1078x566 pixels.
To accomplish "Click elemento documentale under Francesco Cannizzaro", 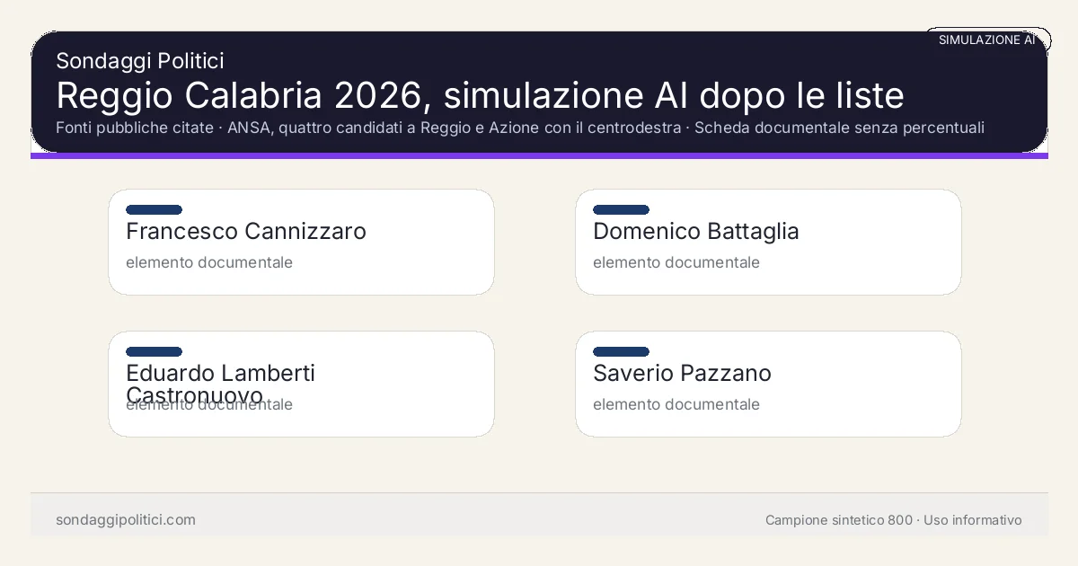I will point(208,262).
